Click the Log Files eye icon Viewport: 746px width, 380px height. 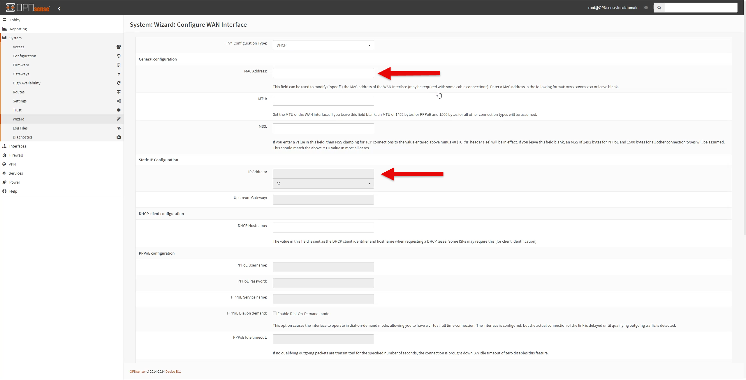pyautogui.click(x=119, y=128)
